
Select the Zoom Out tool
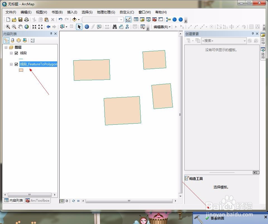14,27
